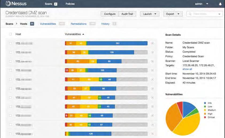Click the show all targets link
Viewport: 225px width, 138px height.
(x=187, y=69)
